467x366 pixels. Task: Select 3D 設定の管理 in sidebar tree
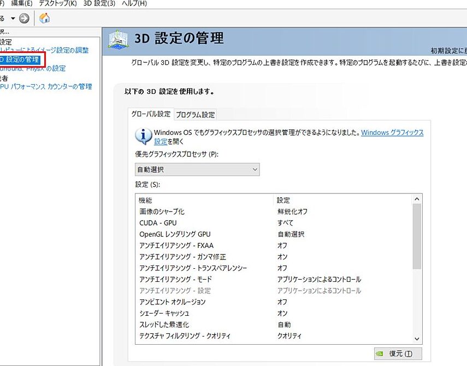click(x=20, y=59)
